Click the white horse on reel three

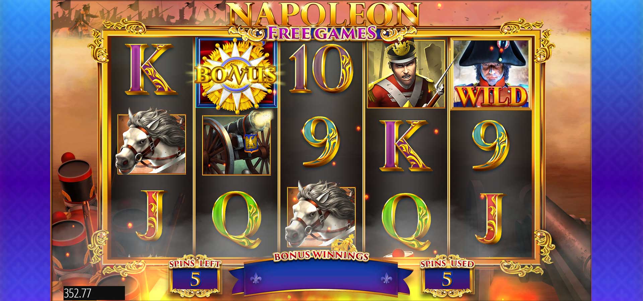coord(321,214)
